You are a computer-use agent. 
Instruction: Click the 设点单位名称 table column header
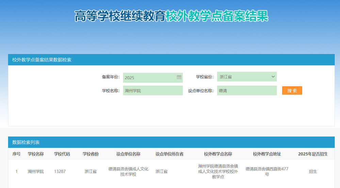(x=128, y=154)
